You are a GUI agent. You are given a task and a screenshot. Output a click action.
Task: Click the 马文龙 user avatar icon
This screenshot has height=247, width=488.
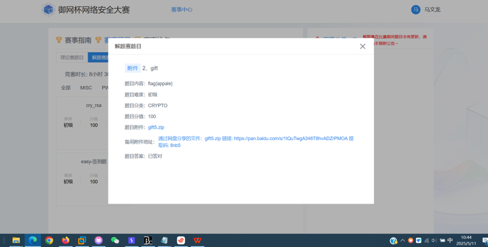[x=415, y=9]
